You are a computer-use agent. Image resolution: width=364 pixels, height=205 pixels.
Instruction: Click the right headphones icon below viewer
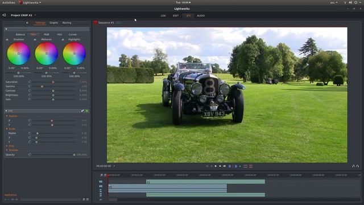point(358,166)
